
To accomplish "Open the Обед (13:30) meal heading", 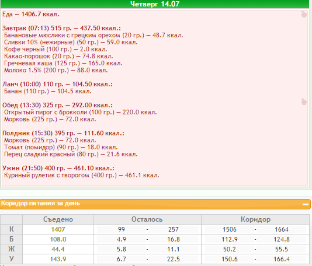I will 57,105.
